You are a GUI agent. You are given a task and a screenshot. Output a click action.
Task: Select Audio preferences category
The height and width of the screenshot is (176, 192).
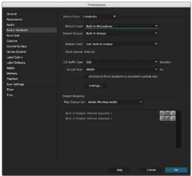click(x=32, y=25)
